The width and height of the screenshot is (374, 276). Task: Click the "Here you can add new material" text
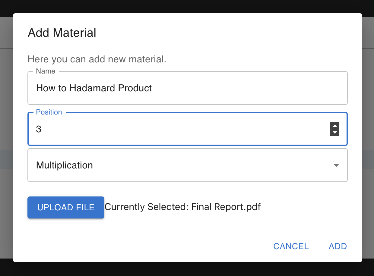click(97, 59)
